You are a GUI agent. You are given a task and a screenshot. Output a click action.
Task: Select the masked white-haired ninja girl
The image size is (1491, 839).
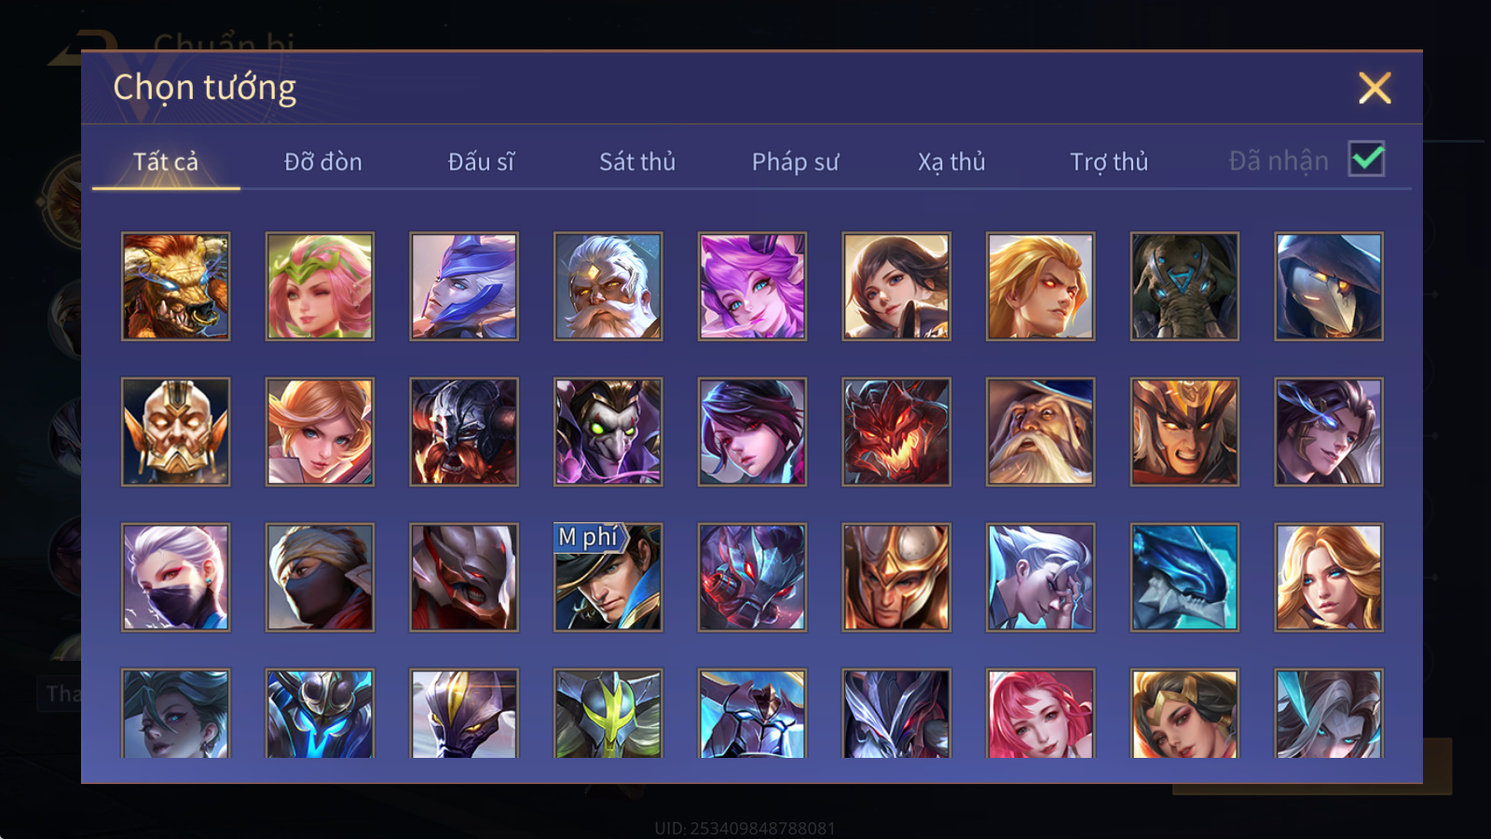click(x=175, y=577)
